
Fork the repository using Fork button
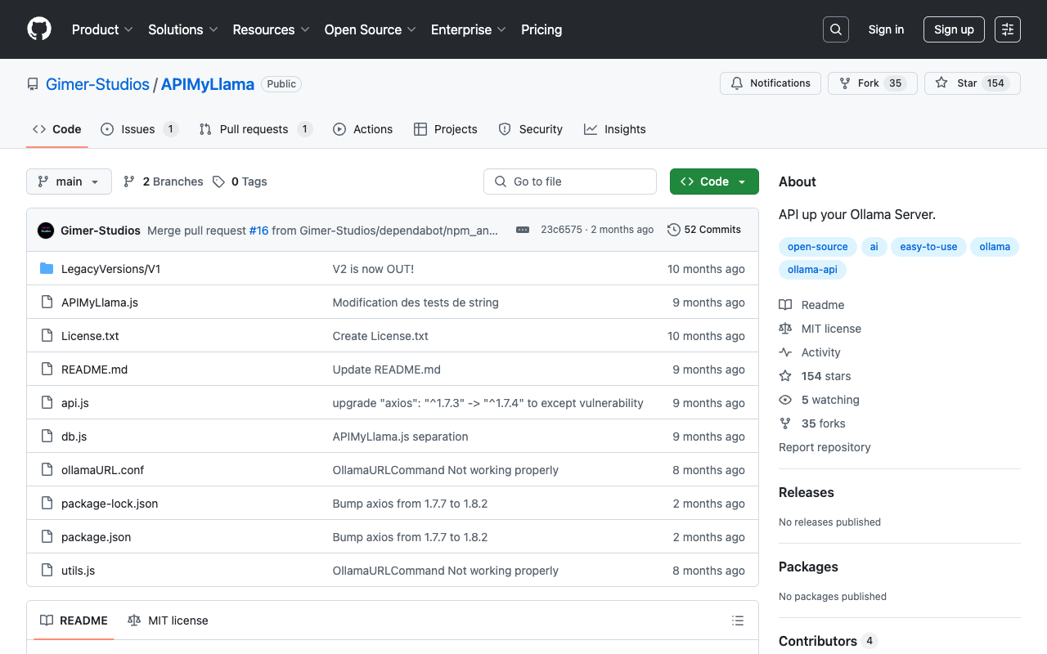(x=872, y=83)
